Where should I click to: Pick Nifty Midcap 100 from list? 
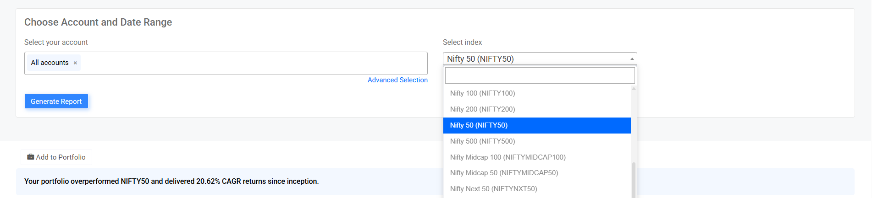537,157
